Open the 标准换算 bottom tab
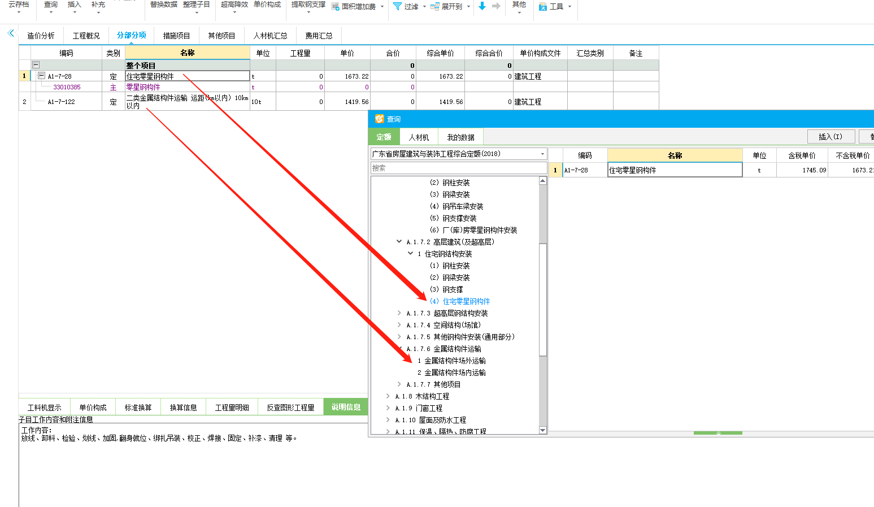 [138, 408]
